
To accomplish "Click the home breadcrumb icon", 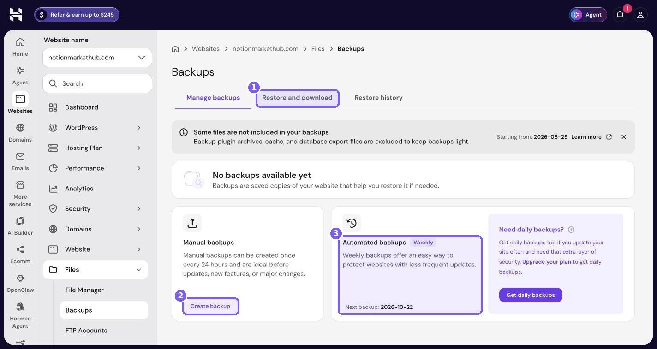I will pos(175,49).
